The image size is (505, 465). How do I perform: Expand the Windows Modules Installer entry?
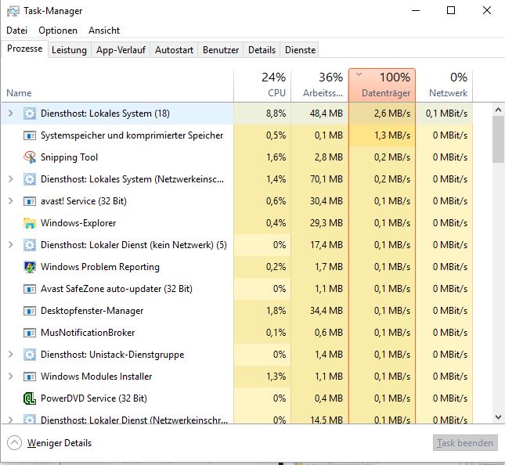tap(11, 376)
